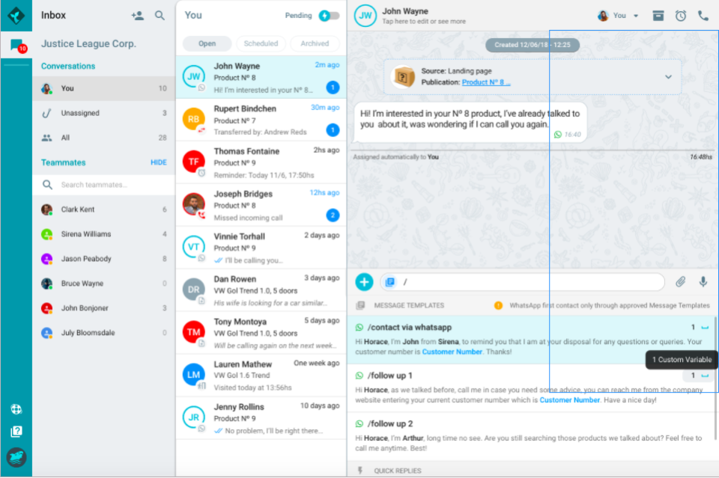Set a reminder using the alarm clock icon
The height and width of the screenshot is (478, 719).
pos(680,15)
